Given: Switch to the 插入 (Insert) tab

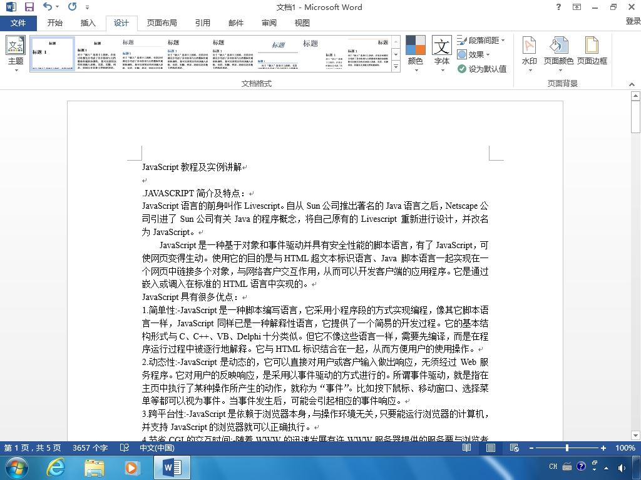Looking at the screenshot, I should [x=88, y=23].
